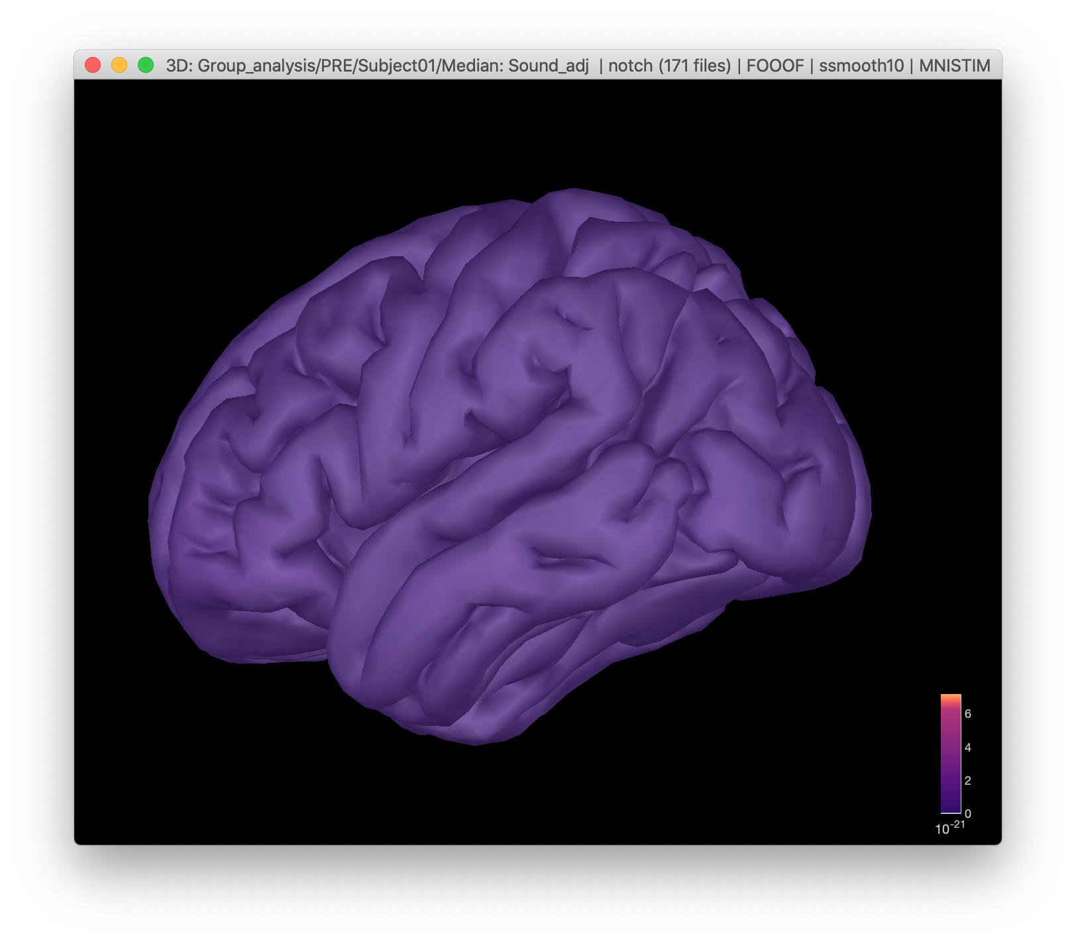Maximize the 3D figure window with green button

coord(146,65)
